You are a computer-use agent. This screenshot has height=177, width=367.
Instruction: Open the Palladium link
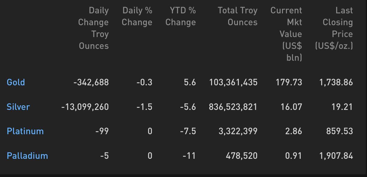pos(27,156)
